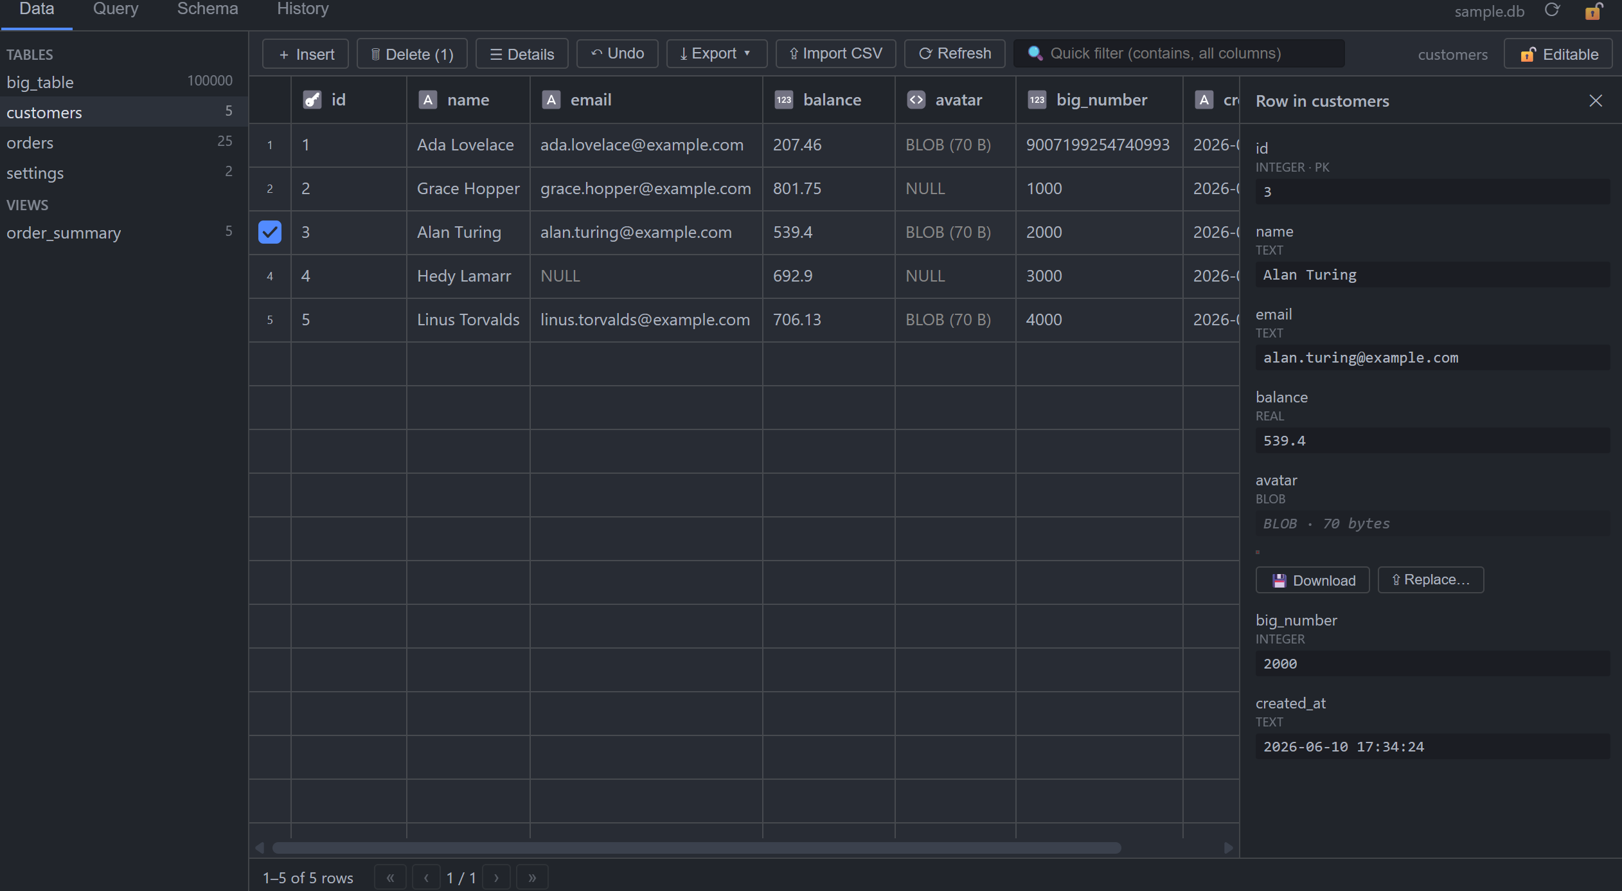The image size is (1622, 891).
Task: Select the customers table in sidebar
Action: tap(123, 112)
